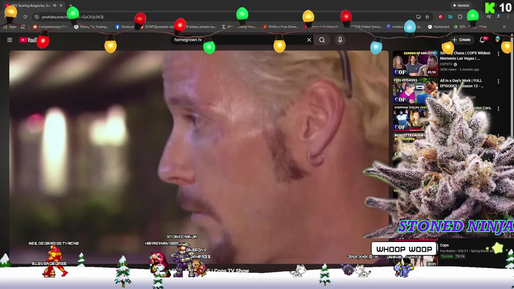Open the YouTube Create menu

click(x=461, y=40)
